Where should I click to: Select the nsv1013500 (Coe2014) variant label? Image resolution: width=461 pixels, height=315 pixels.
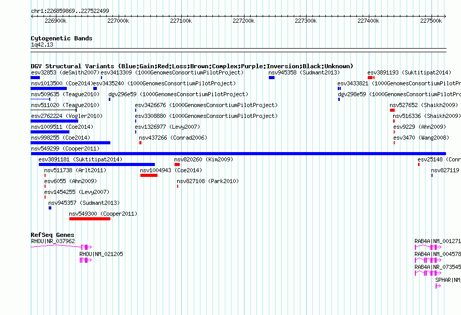pyautogui.click(x=62, y=83)
